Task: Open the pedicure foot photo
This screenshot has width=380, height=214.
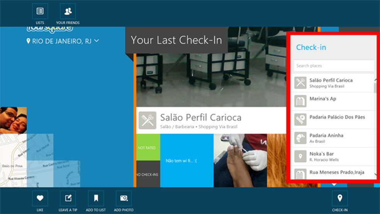Action: 241,160
